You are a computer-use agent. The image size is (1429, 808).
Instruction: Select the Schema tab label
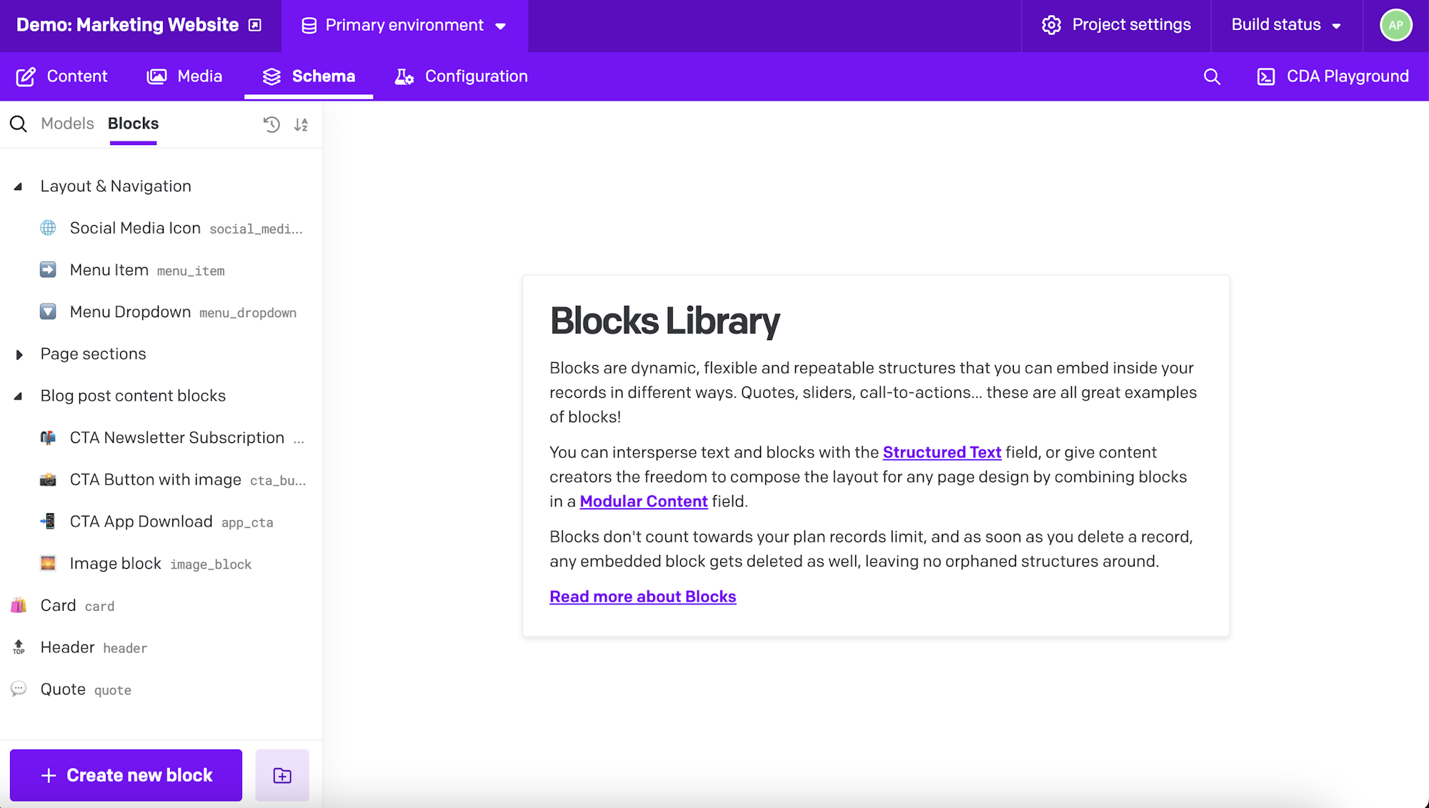[324, 76]
